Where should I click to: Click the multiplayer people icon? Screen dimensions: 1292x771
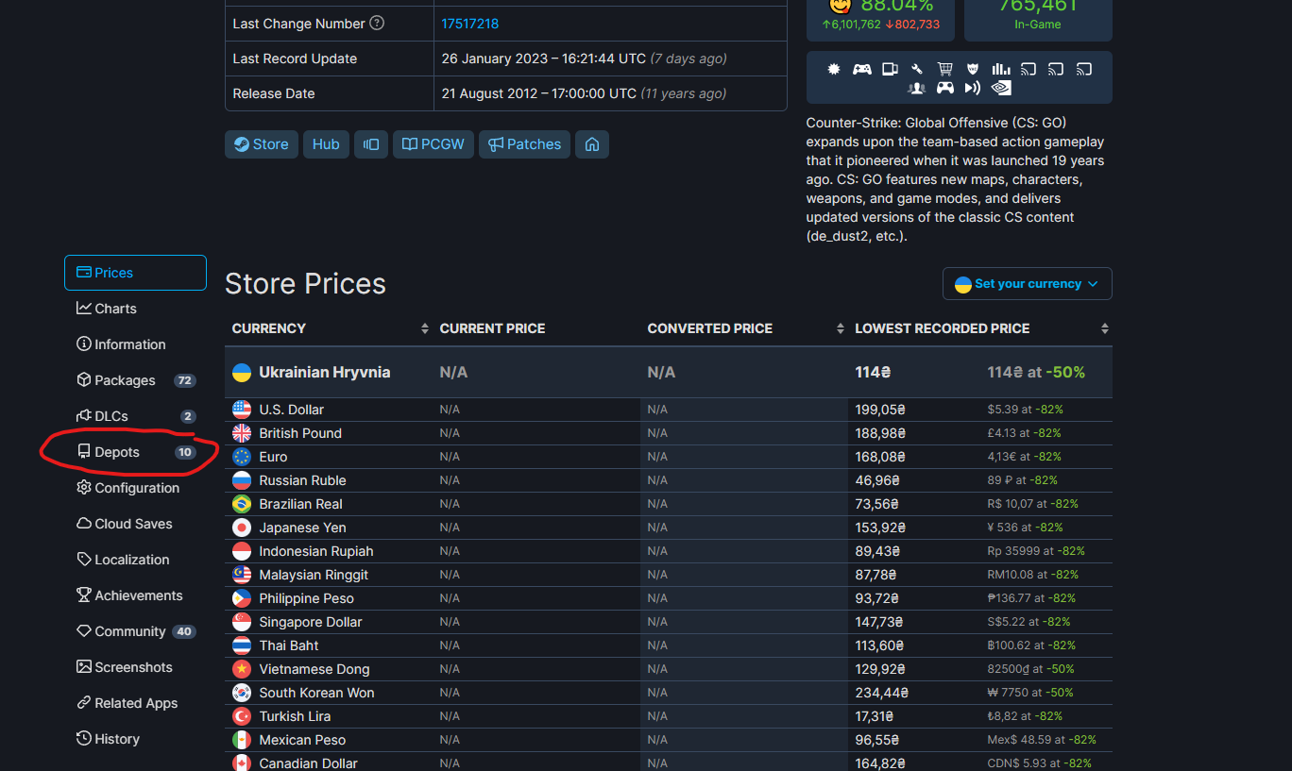point(916,88)
